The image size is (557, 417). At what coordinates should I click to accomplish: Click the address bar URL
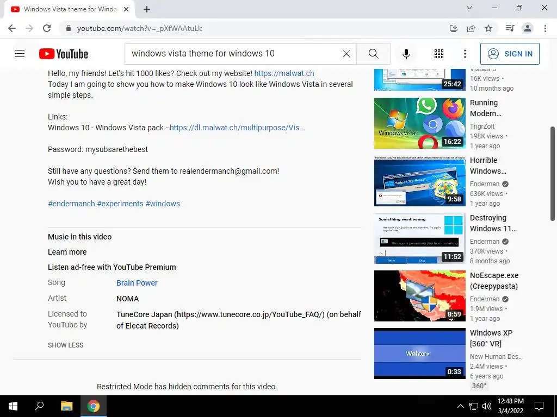(x=139, y=28)
